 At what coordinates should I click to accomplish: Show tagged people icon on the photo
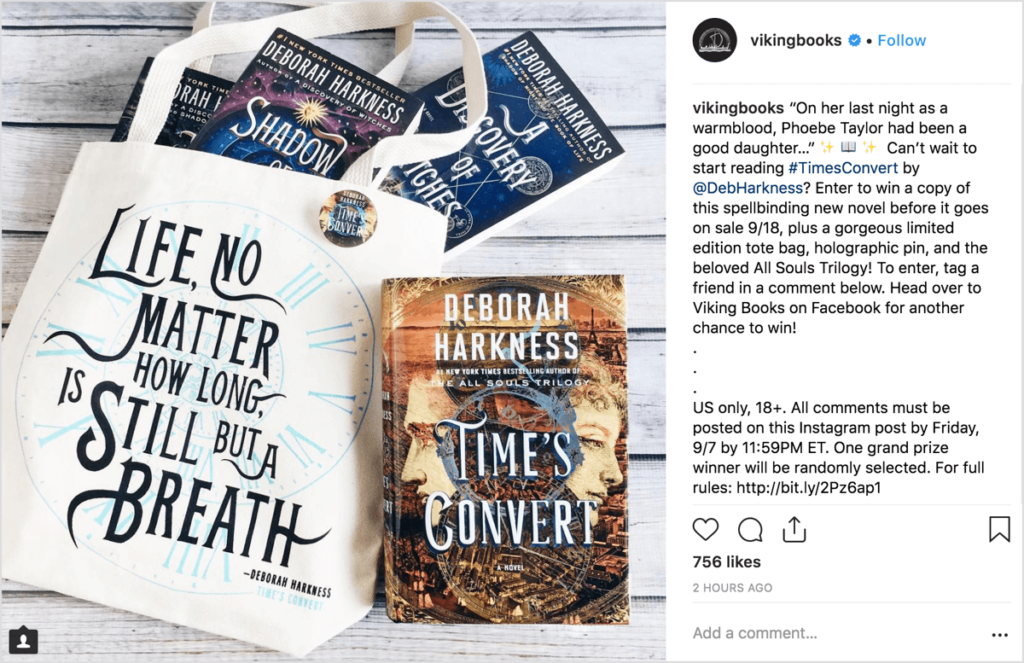tap(23, 640)
